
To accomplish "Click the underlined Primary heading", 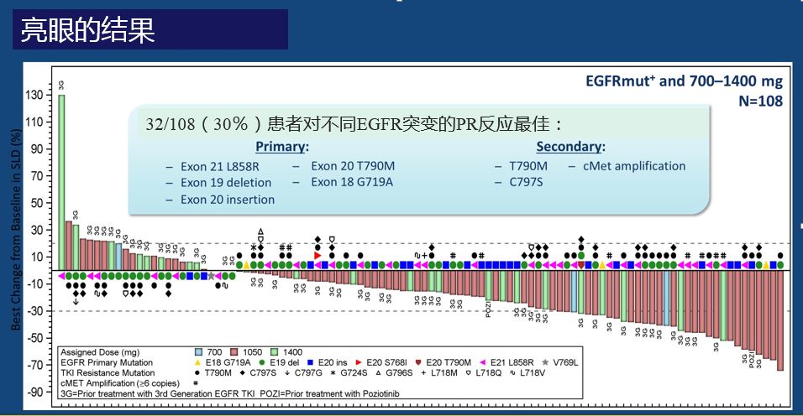I will pyautogui.click(x=282, y=147).
